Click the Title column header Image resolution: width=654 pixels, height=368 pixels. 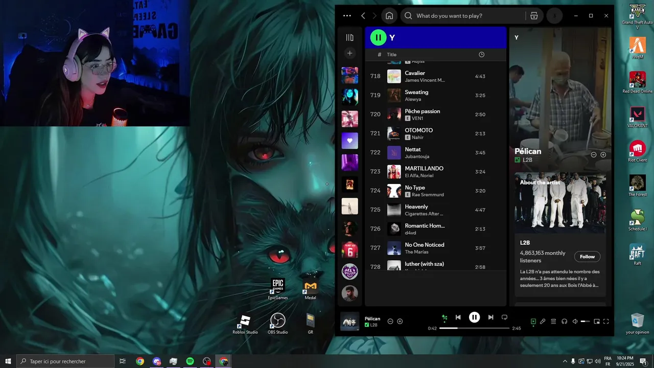tap(391, 55)
